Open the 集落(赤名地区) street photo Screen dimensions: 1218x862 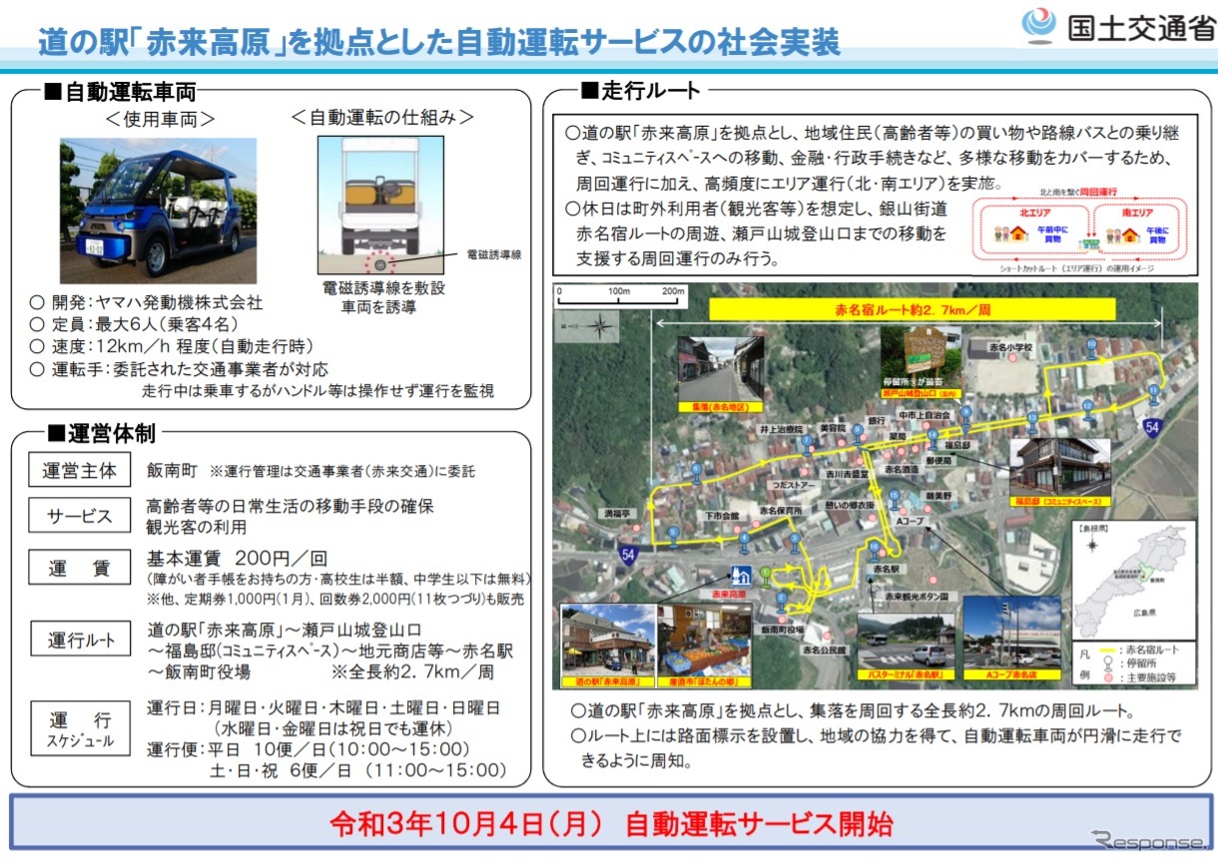tap(721, 374)
